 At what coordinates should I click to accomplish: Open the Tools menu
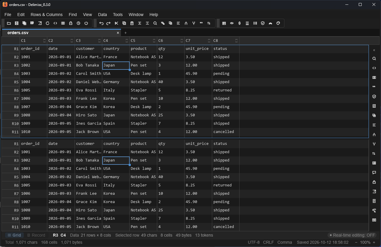[x=118, y=15]
